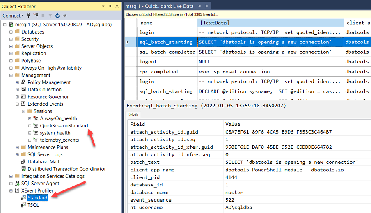
Task: Click the Value column header in Details
Action: [x=297, y=124]
